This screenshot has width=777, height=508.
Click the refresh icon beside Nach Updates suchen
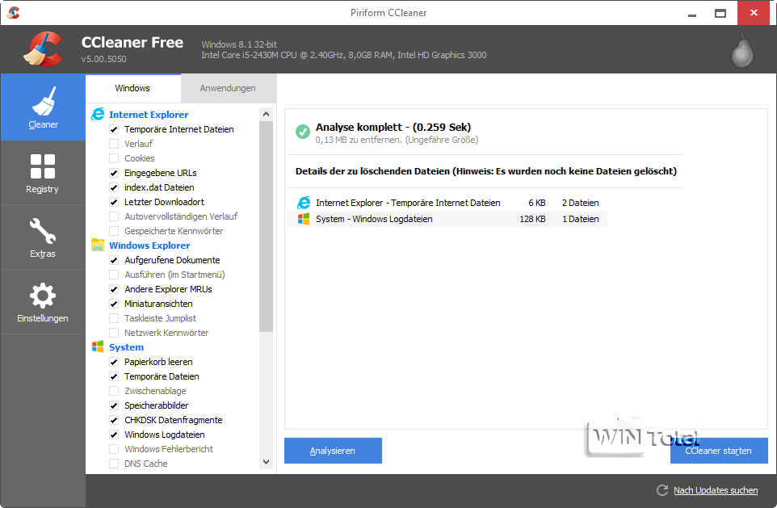point(662,490)
